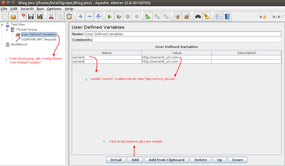Start the test with the green play icon

(110, 17)
